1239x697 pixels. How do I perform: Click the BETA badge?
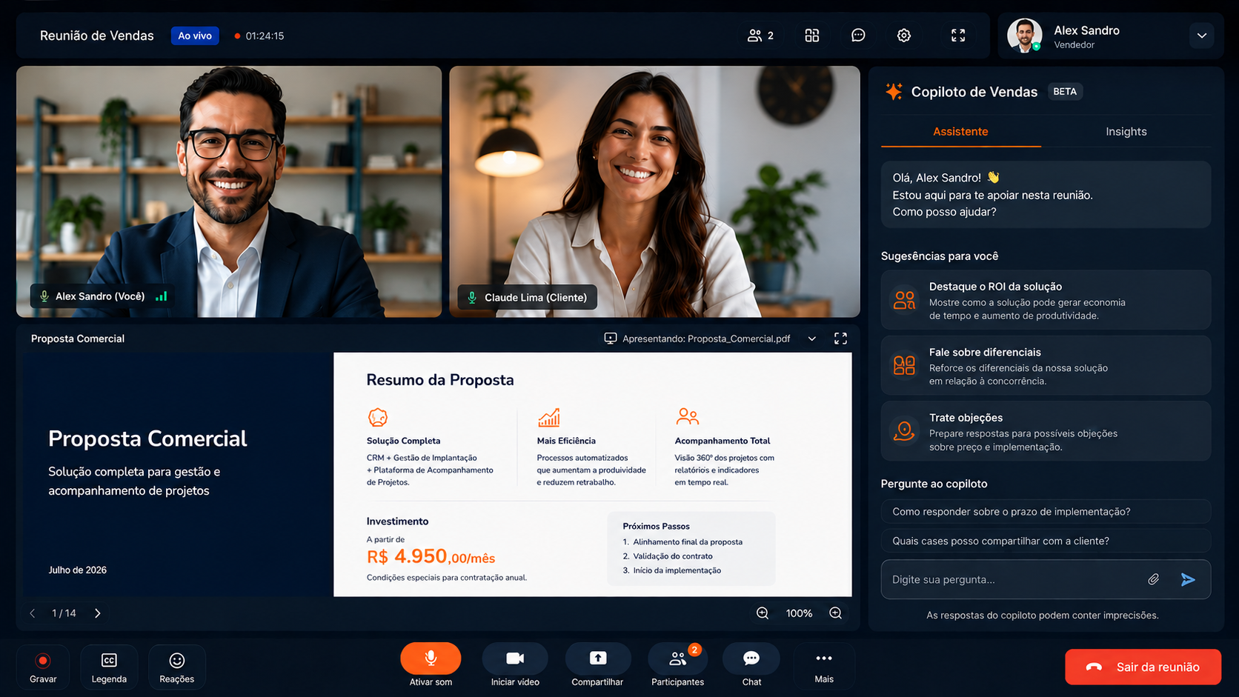tap(1065, 92)
